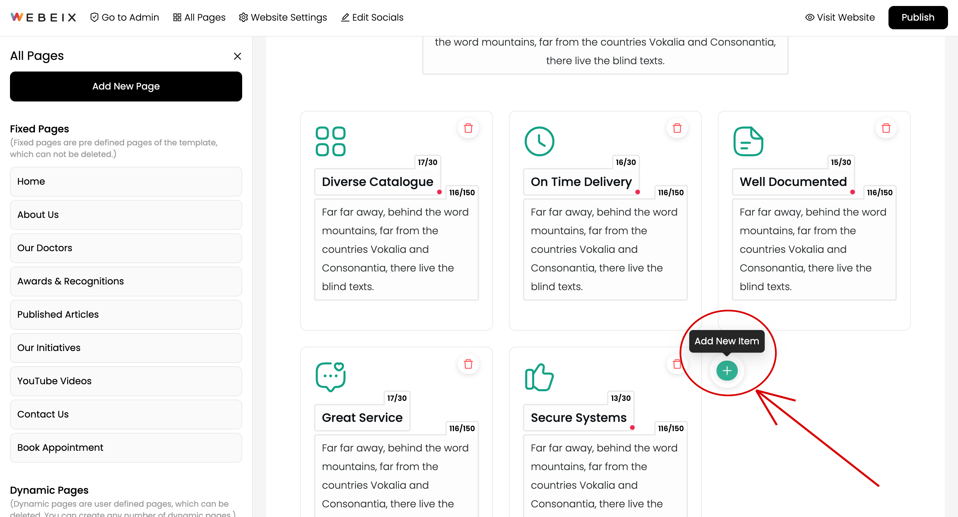
Task: Click the chat heart icon on Great Service
Action: click(330, 377)
